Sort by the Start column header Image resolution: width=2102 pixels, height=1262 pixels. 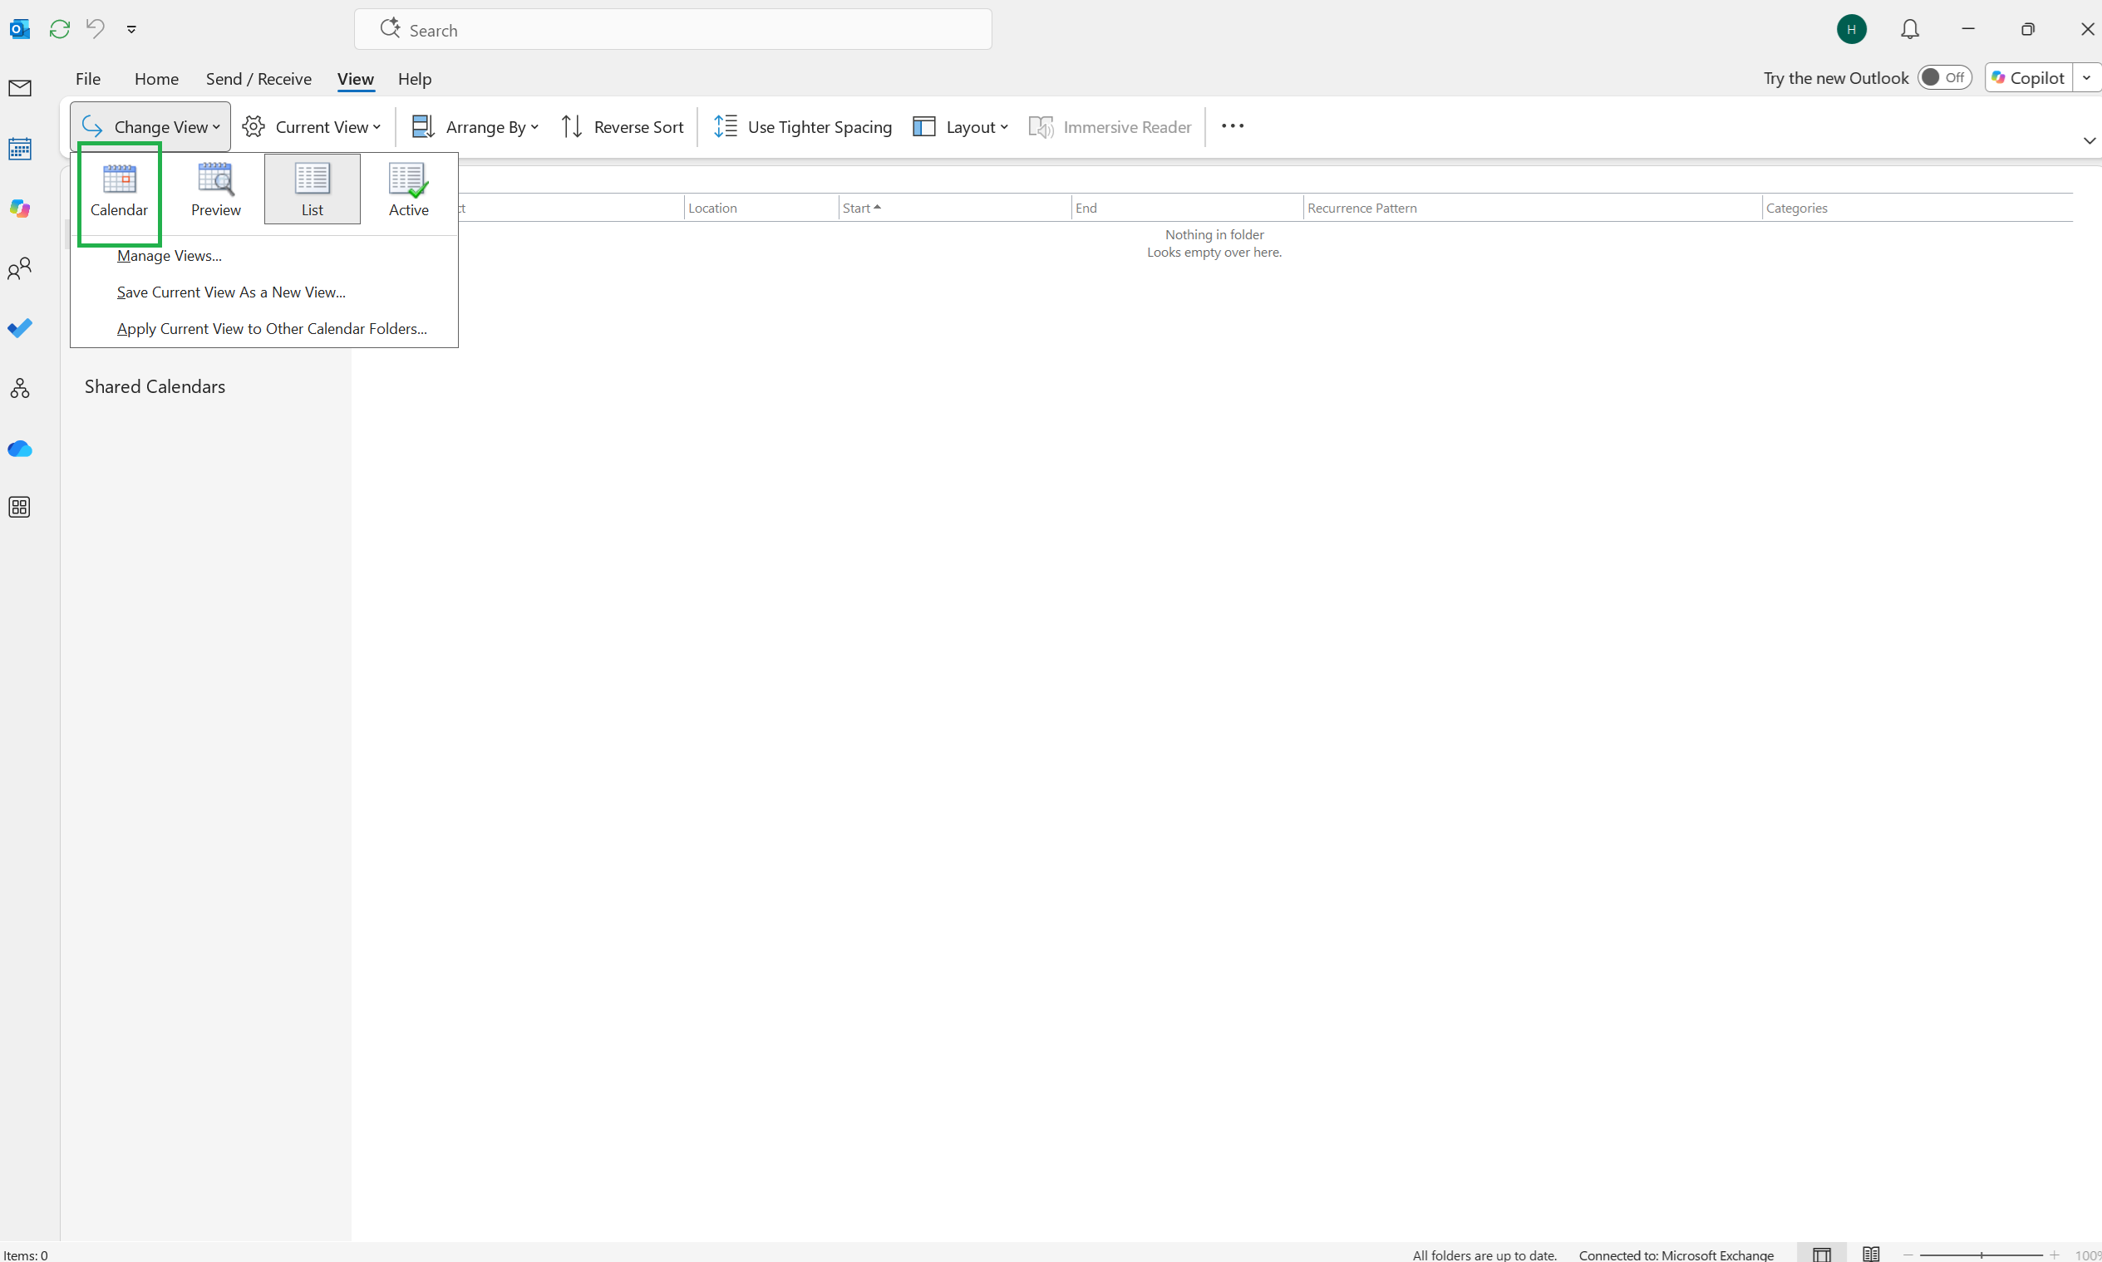tap(953, 208)
